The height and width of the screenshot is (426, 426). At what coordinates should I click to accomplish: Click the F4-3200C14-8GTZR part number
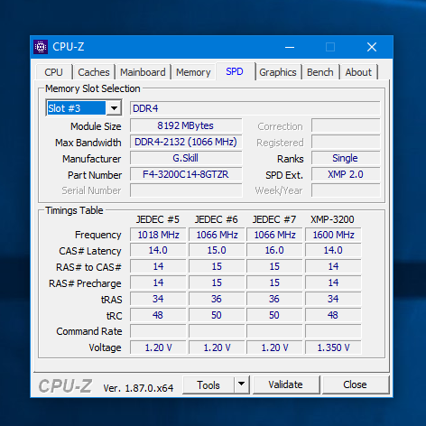[186, 174]
